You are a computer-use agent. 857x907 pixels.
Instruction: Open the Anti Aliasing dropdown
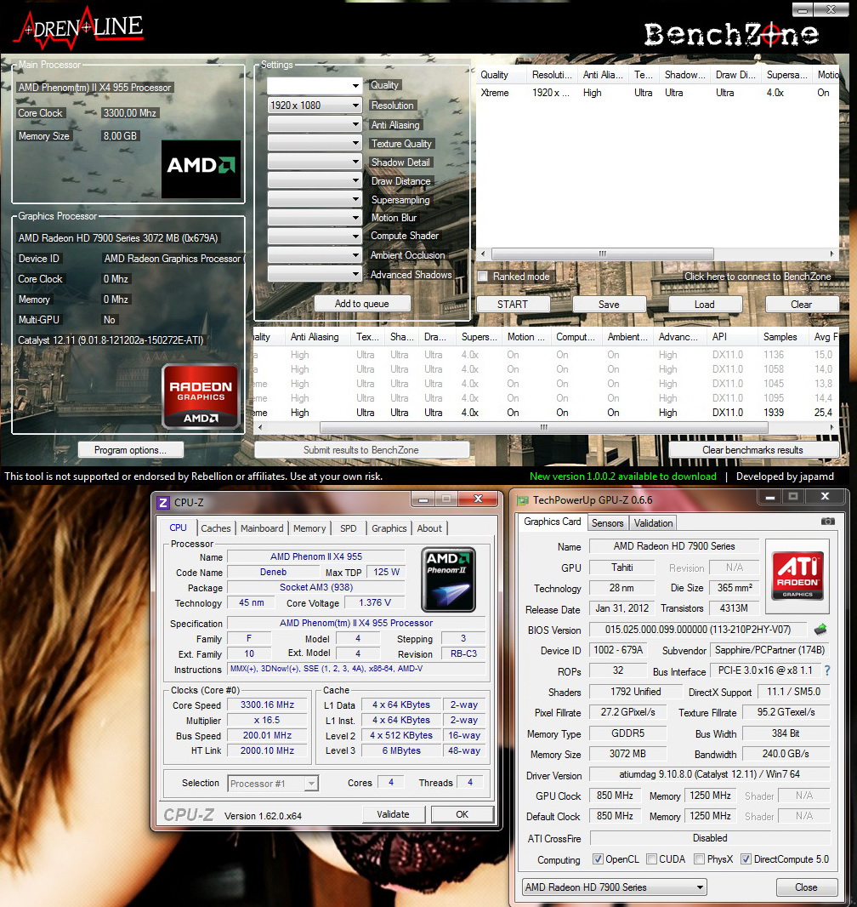coord(315,124)
